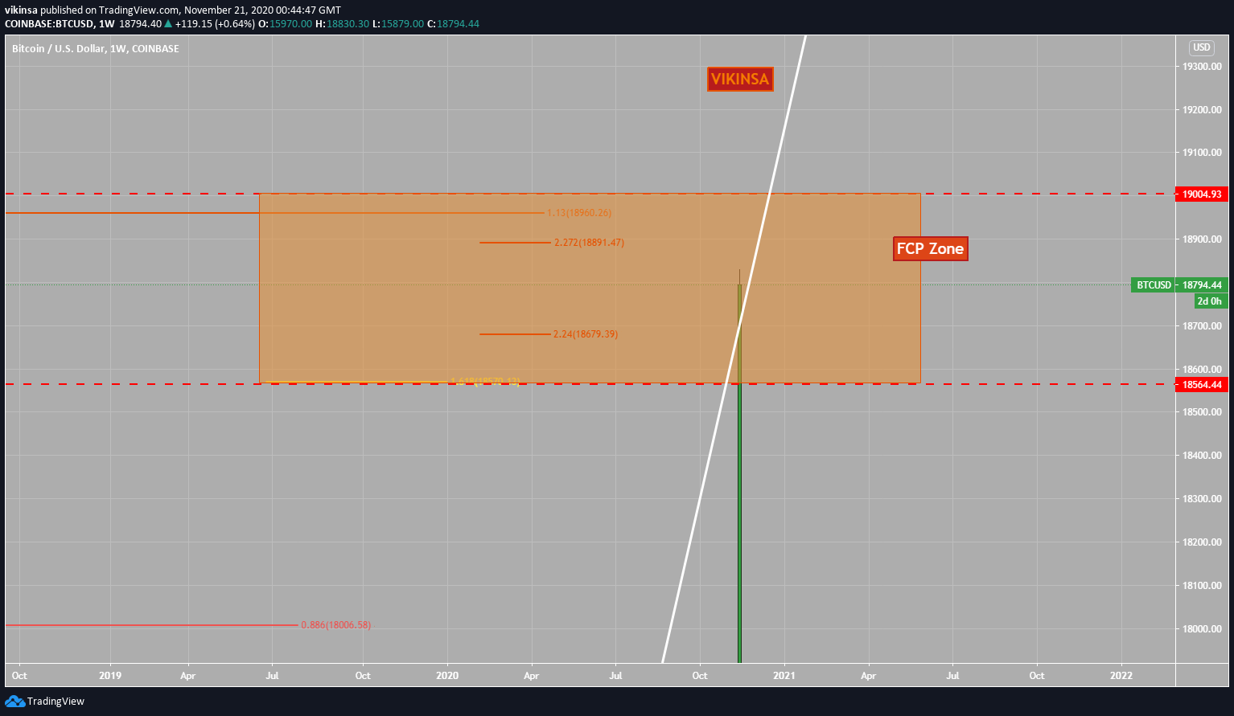Click the 18200.00 price axis label
Viewport: 1234px width, 716px height.
pyautogui.click(x=1202, y=542)
